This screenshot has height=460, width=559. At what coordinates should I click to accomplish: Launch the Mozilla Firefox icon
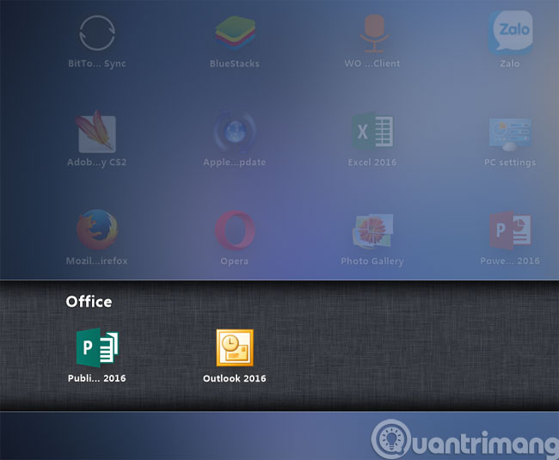pyautogui.click(x=97, y=230)
